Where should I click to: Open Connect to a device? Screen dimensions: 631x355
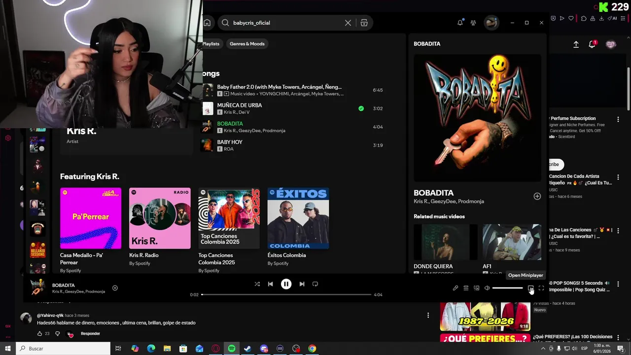click(x=476, y=288)
